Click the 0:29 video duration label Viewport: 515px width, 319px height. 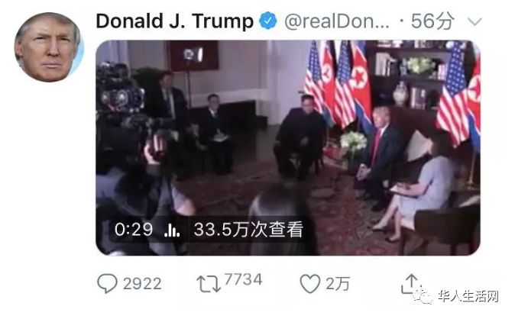[134, 230]
